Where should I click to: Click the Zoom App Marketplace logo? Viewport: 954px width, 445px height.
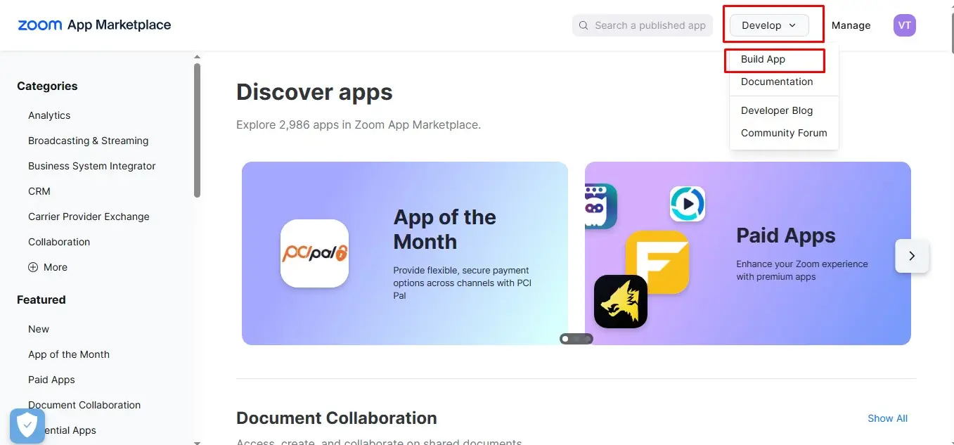94,25
